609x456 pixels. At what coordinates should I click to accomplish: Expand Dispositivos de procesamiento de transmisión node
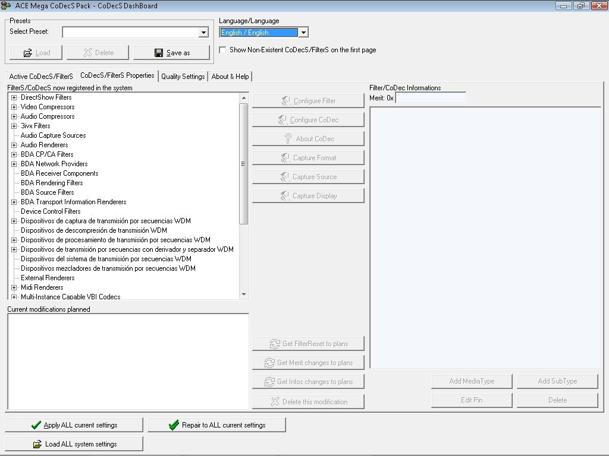pyautogui.click(x=14, y=240)
